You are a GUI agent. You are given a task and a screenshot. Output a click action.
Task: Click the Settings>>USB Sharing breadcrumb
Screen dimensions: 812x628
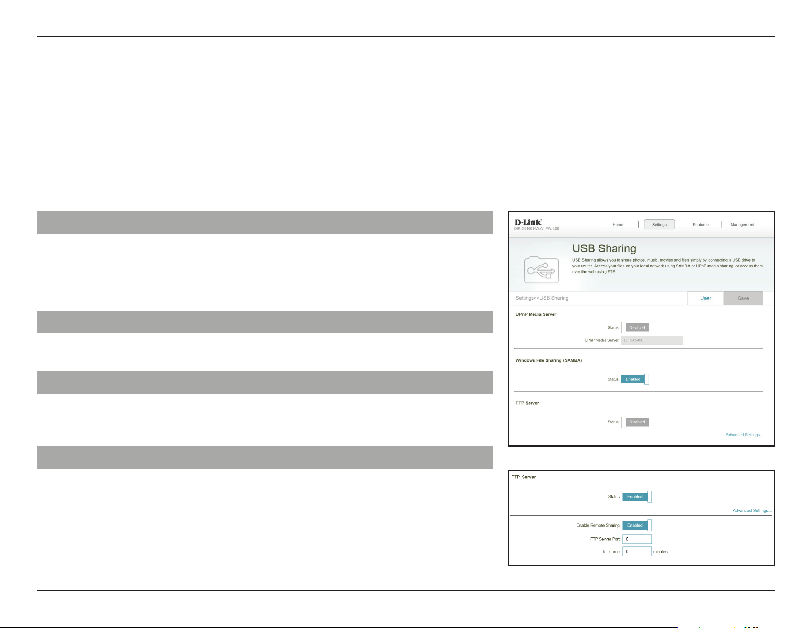click(542, 298)
